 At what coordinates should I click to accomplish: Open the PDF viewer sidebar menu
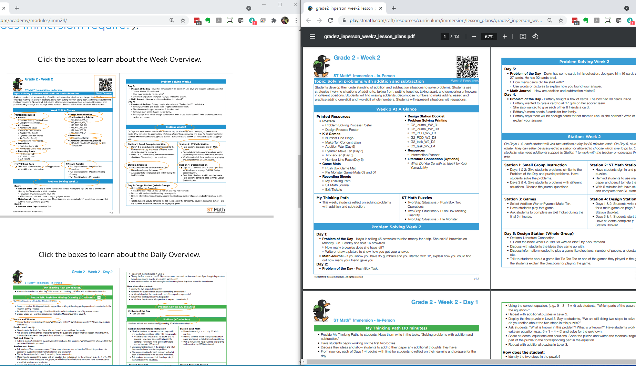[x=312, y=36]
